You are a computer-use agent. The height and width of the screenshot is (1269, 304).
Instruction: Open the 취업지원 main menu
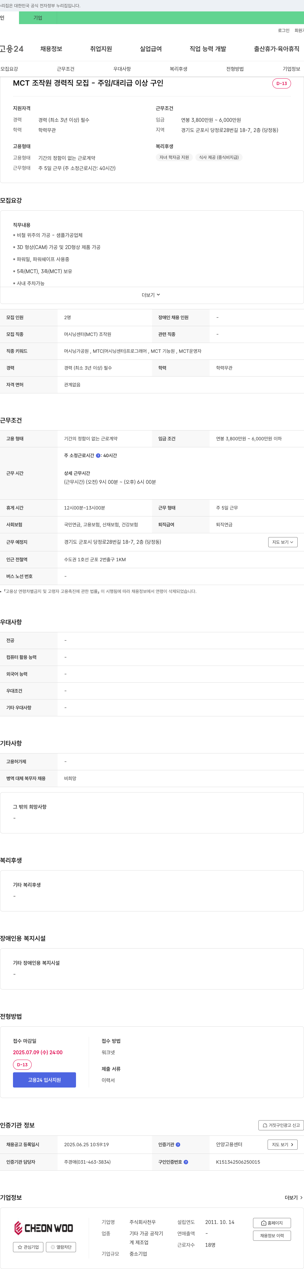pyautogui.click(x=101, y=49)
